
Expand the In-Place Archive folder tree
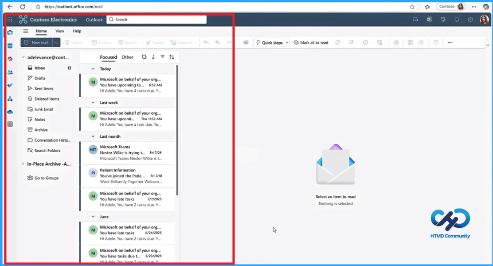point(23,164)
